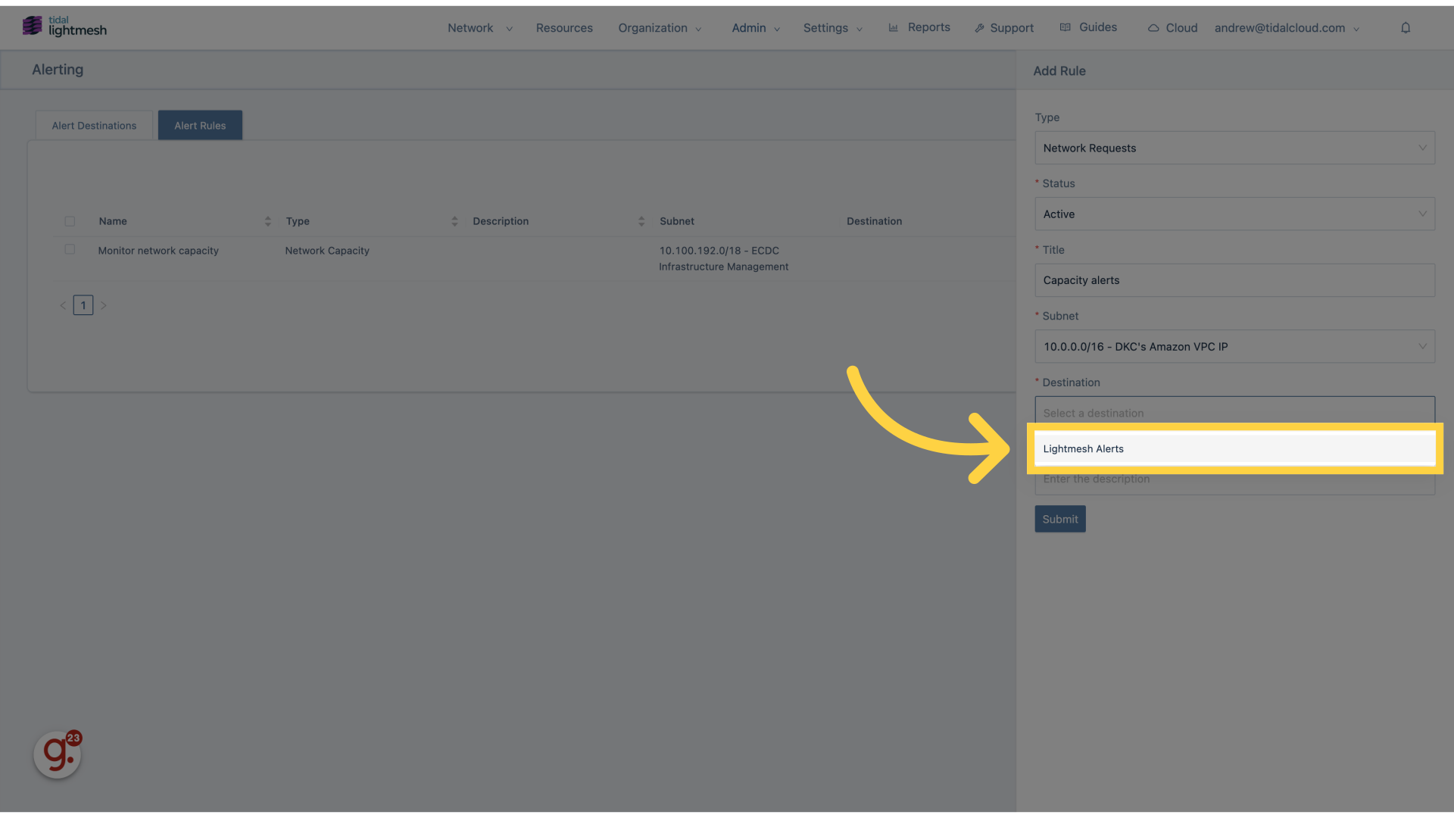The image size is (1454, 818).
Task: Open Guides via its book icon
Action: coord(1068,27)
